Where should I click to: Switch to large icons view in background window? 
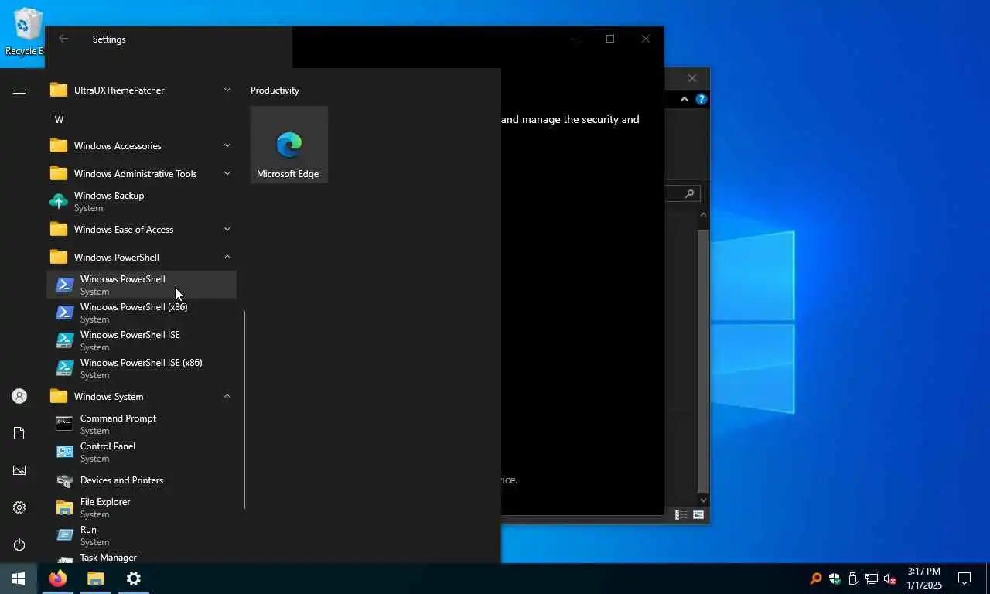(698, 514)
